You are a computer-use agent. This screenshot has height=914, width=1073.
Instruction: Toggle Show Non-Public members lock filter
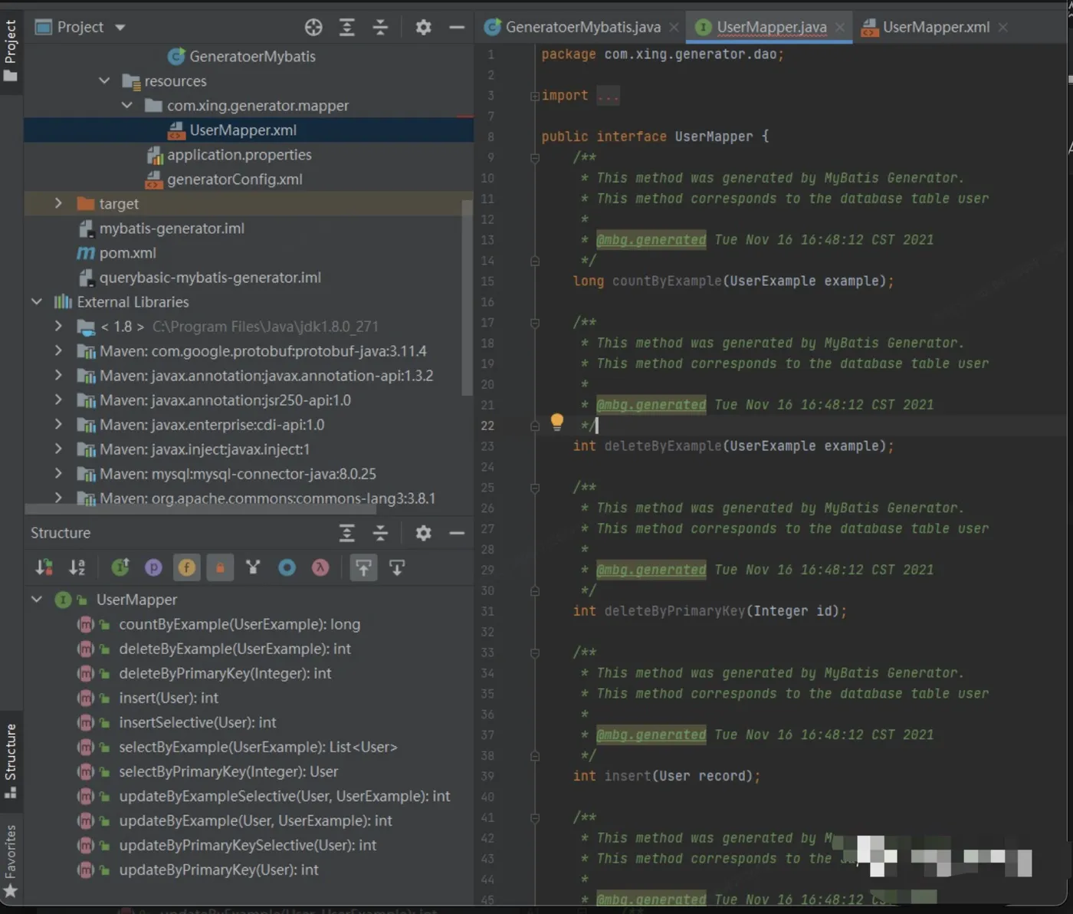point(220,567)
